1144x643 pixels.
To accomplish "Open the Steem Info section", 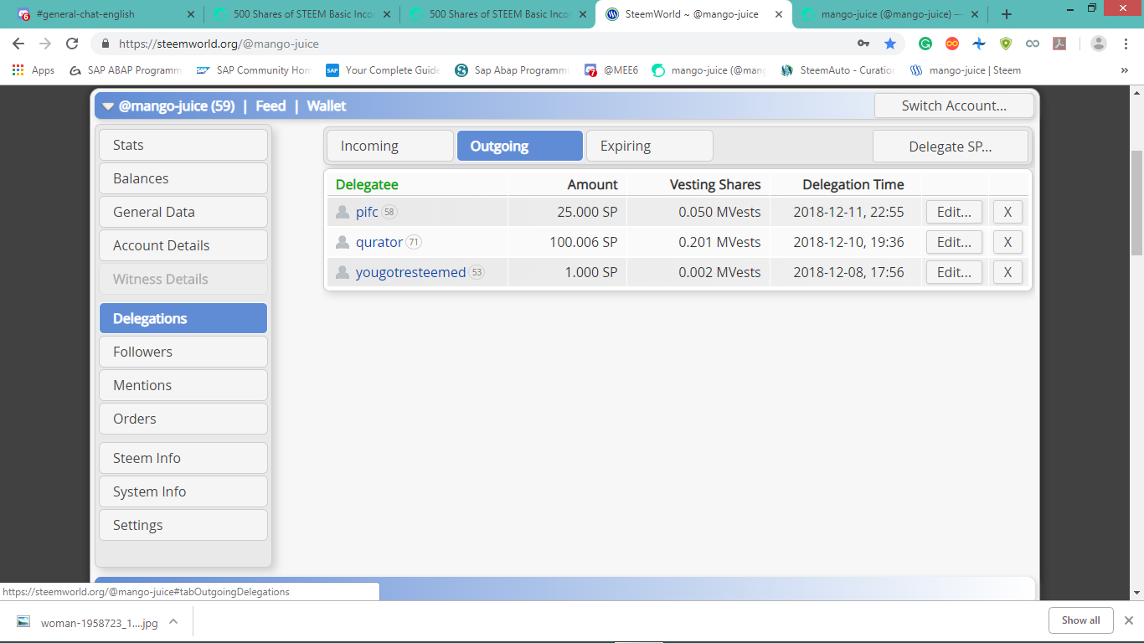I will [183, 458].
